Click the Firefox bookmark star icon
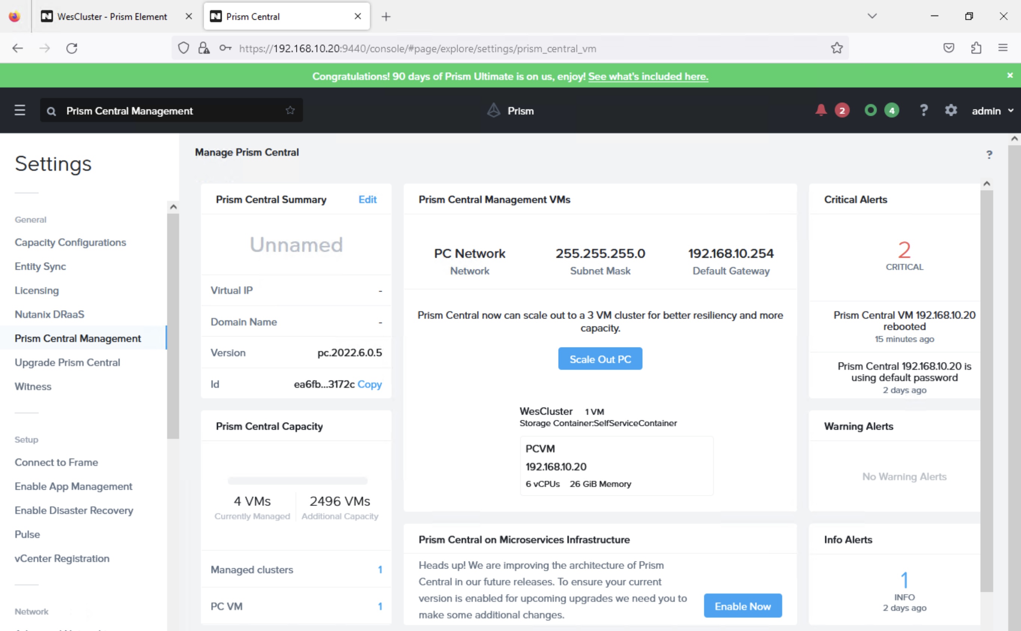 coord(836,49)
